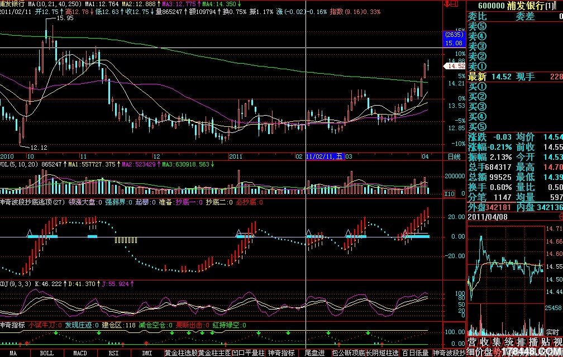Open the 集 side panel tab
This screenshot has width=563, height=357.
tap(497, 342)
